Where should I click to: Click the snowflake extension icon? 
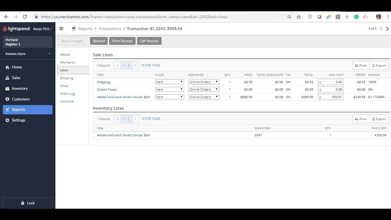pyautogui.click(x=347, y=17)
